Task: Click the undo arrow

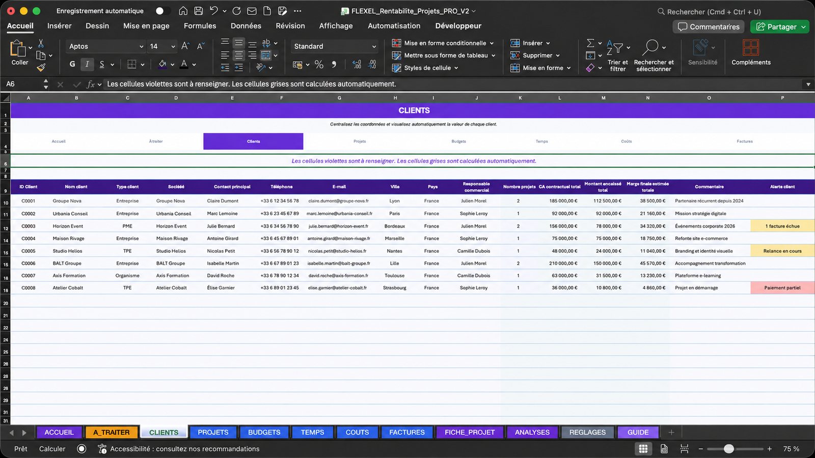Action: coord(214,11)
